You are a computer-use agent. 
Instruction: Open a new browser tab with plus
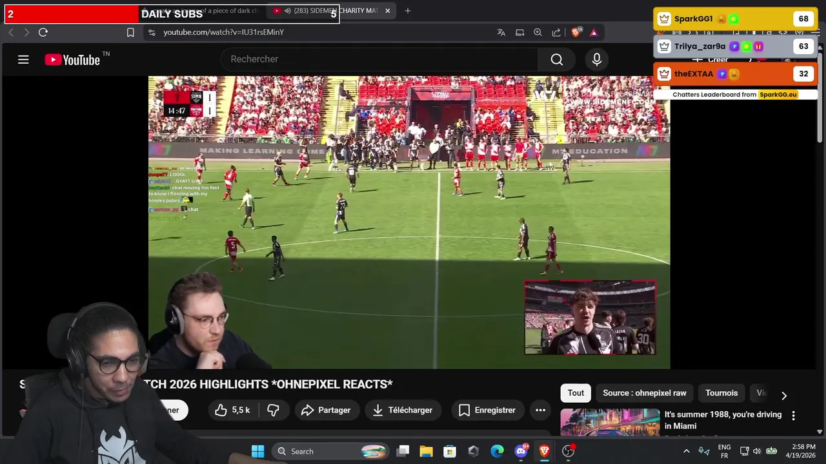pos(407,10)
